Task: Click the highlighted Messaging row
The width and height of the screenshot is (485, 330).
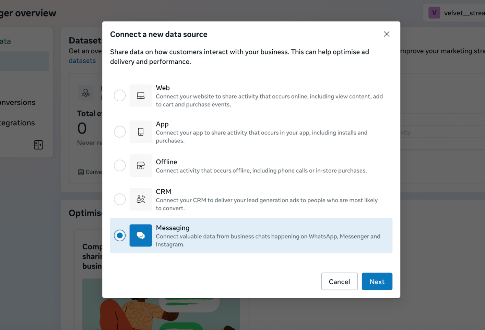Action: [x=251, y=236]
